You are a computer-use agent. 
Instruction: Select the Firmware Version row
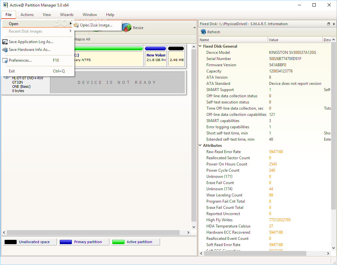coord(265,65)
